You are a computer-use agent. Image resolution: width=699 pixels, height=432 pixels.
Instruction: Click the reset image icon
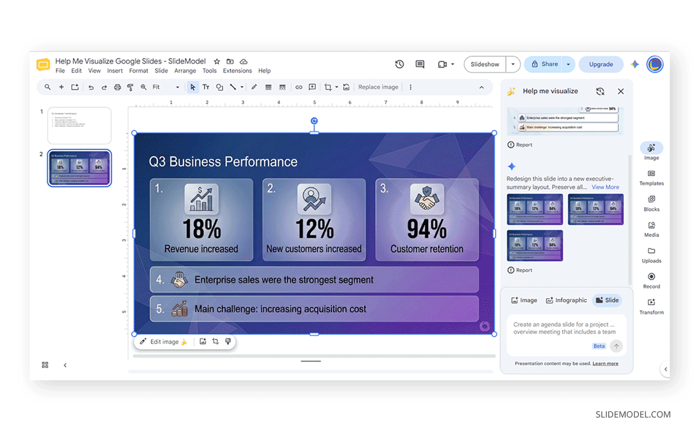(346, 87)
